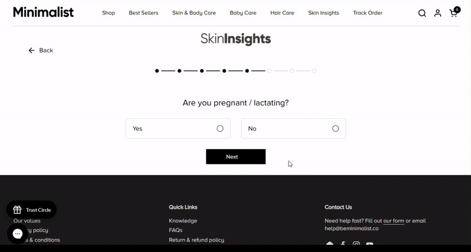The width and height of the screenshot is (471, 252).
Task: Go to Baby Care menu
Action: coord(243,13)
